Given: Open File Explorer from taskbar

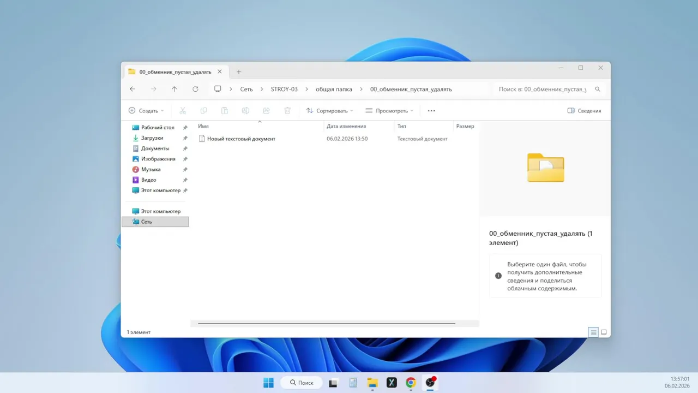Looking at the screenshot, I should (x=372, y=383).
